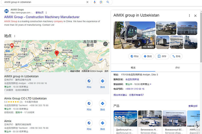Image resolution: width=202 pixels, height=134 pixels.
Task: Click the 条款 terms link on the map
Action: pyautogui.click(x=106, y=71)
